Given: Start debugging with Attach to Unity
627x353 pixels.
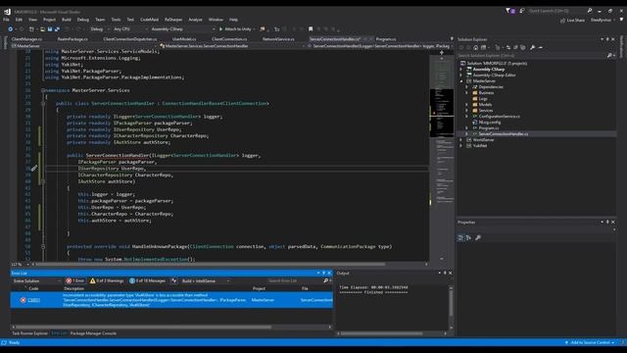Looking at the screenshot, I should [236, 29].
